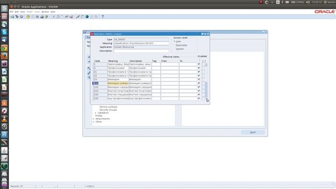The height and width of the screenshot is (189, 336).
Task: Click the Close Form toolbar icon
Action: coord(46,16)
